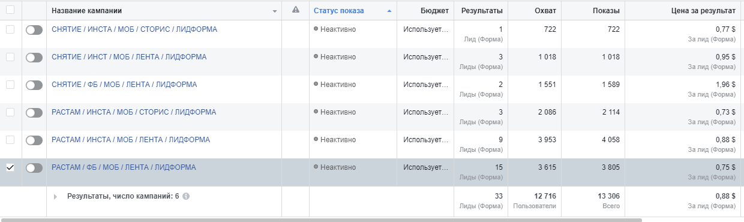Click cost per result 0,75 $
The width and height of the screenshot is (744, 222).
(x=725, y=167)
